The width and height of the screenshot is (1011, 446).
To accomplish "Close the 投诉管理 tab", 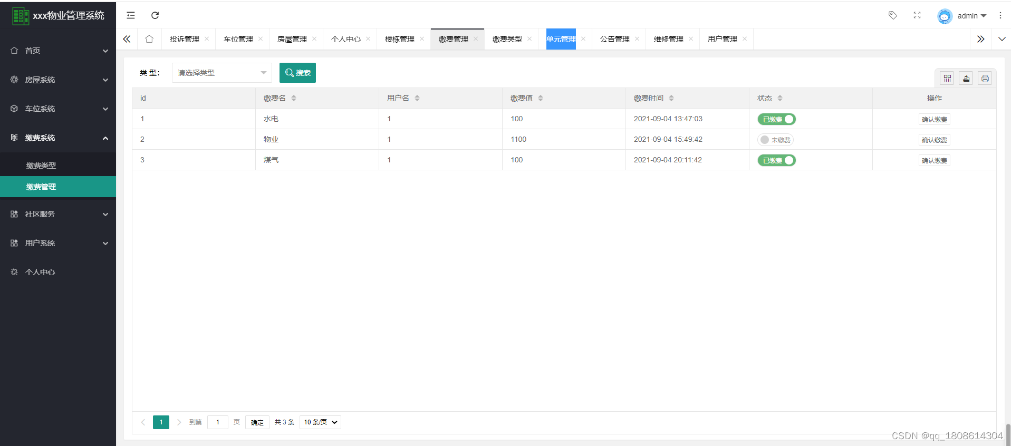I will pos(207,38).
